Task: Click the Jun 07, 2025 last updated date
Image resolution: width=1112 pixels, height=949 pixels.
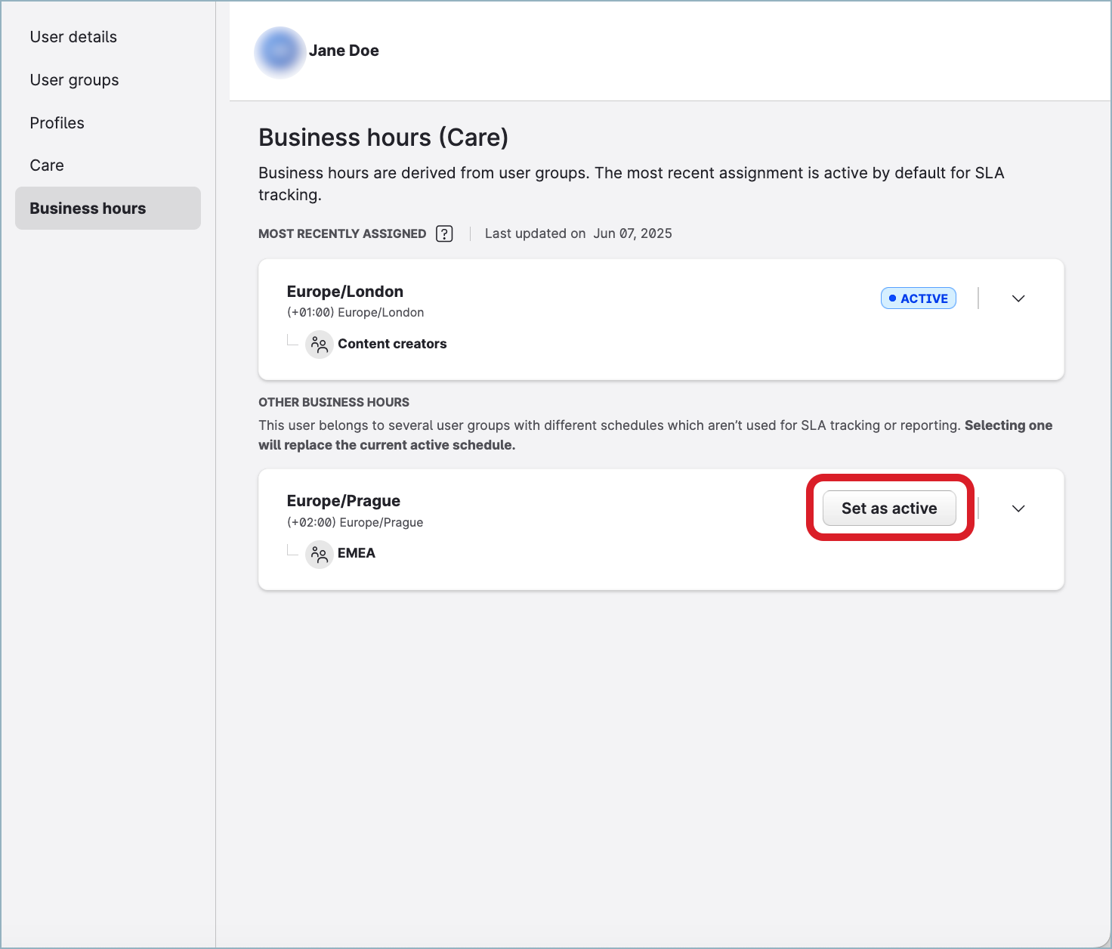Action: click(x=632, y=233)
